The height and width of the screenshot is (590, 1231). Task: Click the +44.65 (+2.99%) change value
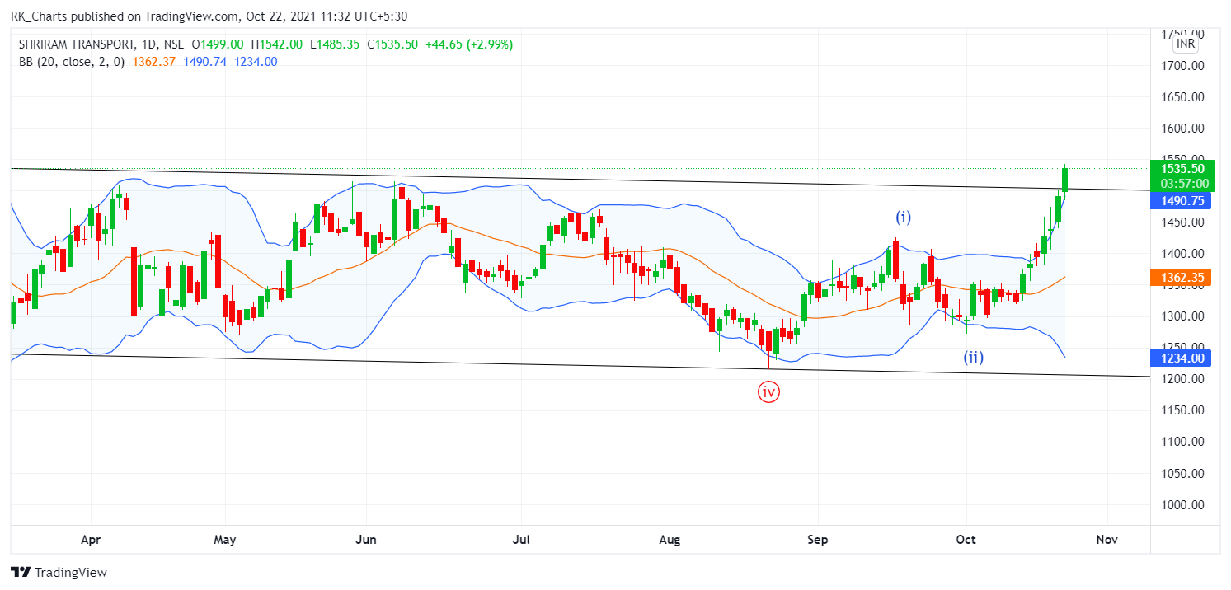pos(468,44)
